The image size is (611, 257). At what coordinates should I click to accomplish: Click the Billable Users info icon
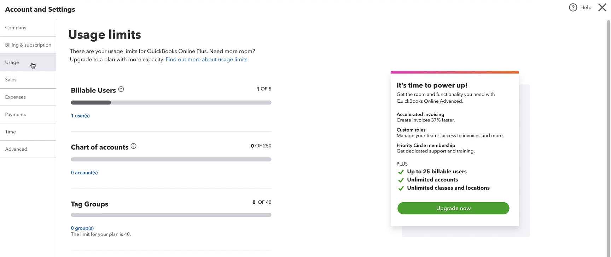click(x=121, y=89)
